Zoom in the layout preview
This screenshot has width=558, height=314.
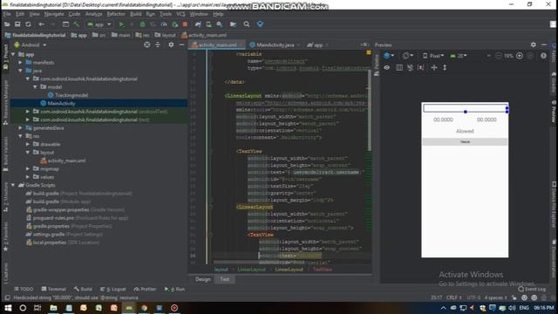520,56
